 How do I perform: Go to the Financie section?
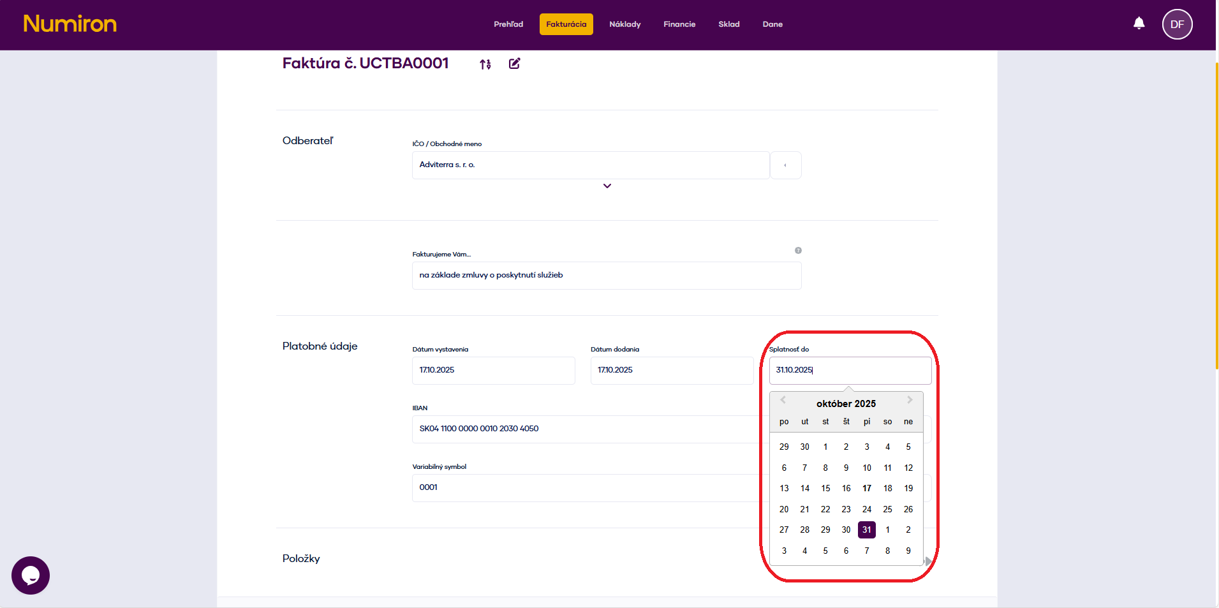[x=679, y=24]
